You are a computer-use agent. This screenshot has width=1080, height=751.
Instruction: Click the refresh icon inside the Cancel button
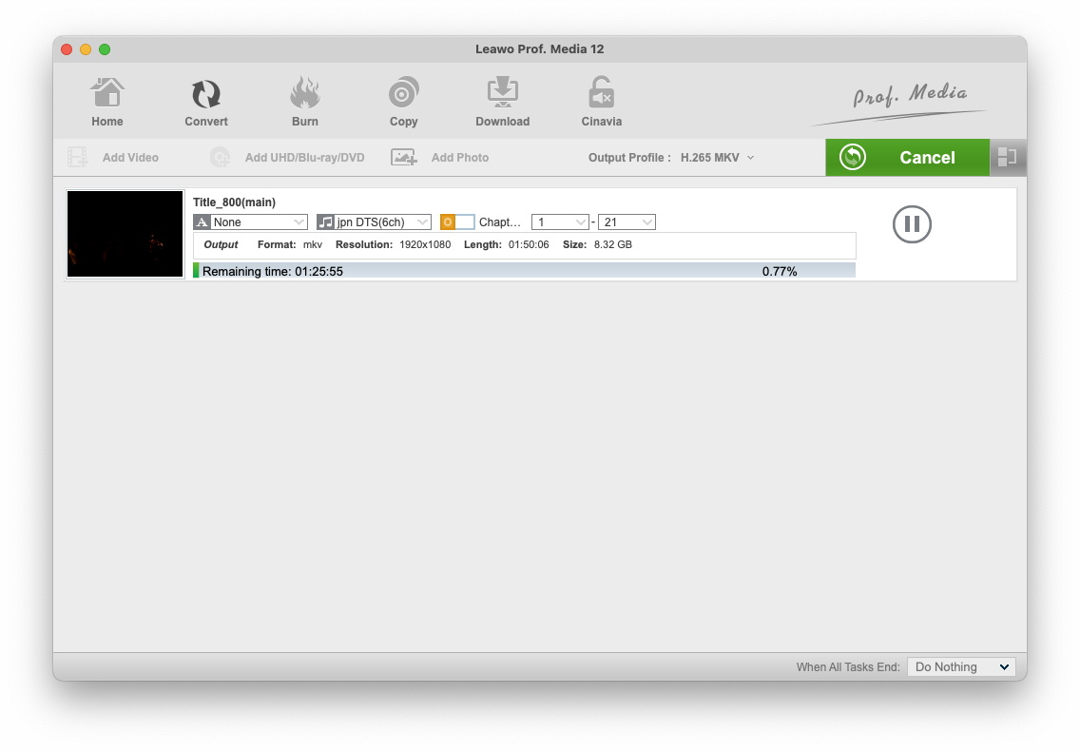coord(852,157)
